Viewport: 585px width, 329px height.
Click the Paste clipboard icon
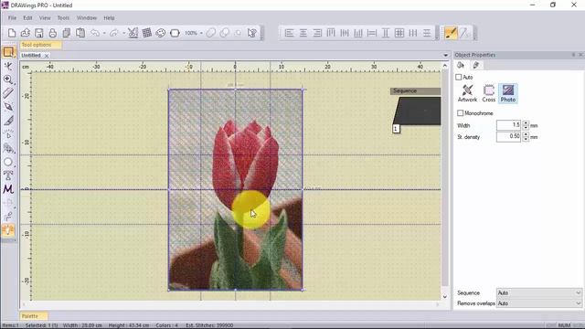click(x=80, y=33)
